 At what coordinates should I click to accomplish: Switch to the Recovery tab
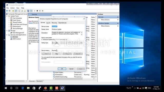point(54,23)
